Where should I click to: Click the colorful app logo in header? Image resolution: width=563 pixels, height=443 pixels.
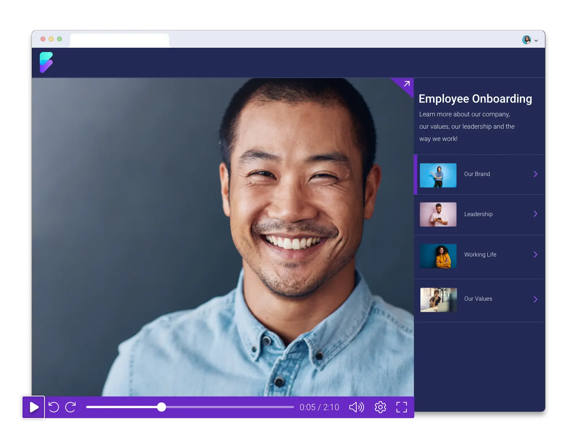[x=46, y=62]
